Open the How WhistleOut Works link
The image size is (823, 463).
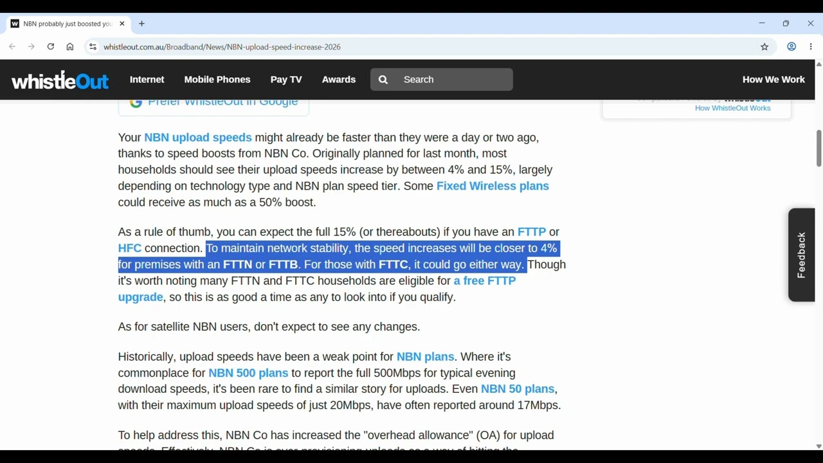click(x=732, y=108)
